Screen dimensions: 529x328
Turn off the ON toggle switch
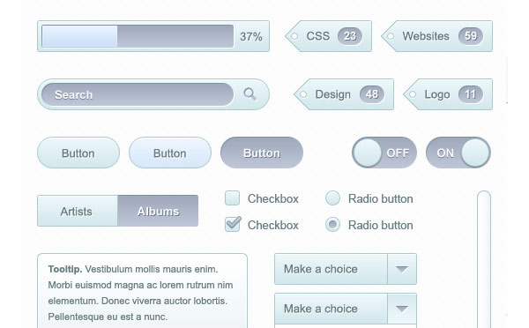[458, 153]
